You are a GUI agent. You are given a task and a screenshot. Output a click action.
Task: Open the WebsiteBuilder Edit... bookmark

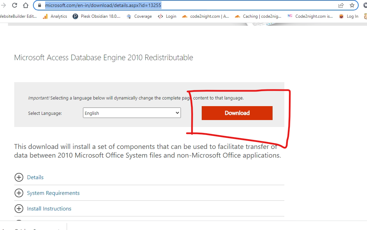tap(18, 16)
